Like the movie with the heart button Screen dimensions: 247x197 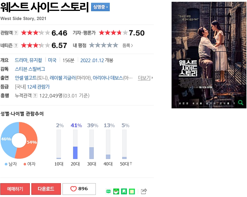(x=79, y=189)
